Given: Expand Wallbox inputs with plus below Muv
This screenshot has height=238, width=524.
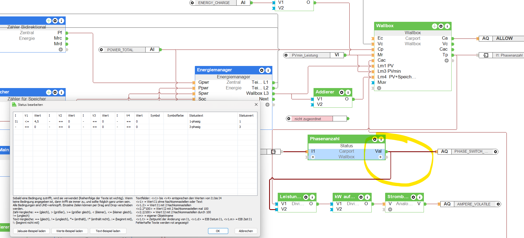Looking at the screenshot, I should (379, 88).
